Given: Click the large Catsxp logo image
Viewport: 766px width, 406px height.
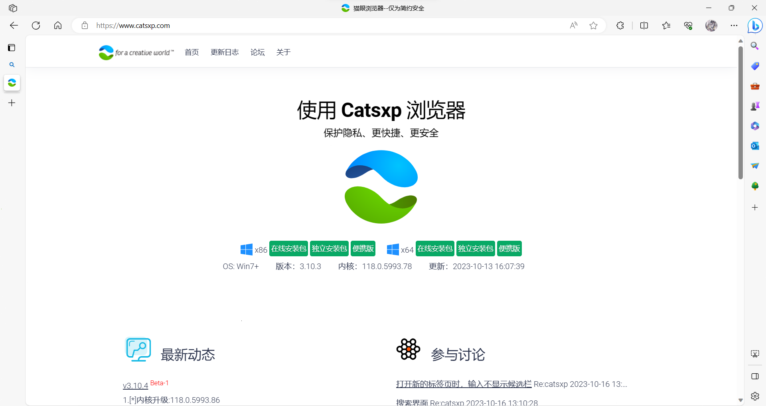Looking at the screenshot, I should pyautogui.click(x=381, y=187).
